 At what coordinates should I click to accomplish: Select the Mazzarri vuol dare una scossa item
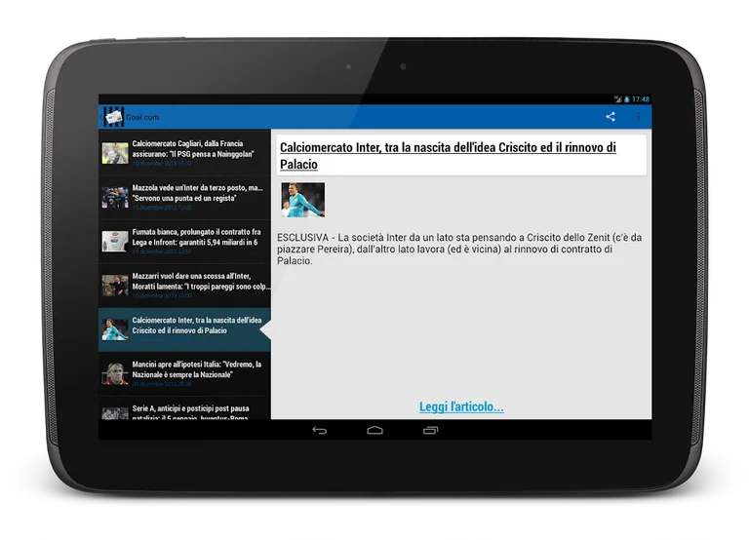[x=184, y=285]
